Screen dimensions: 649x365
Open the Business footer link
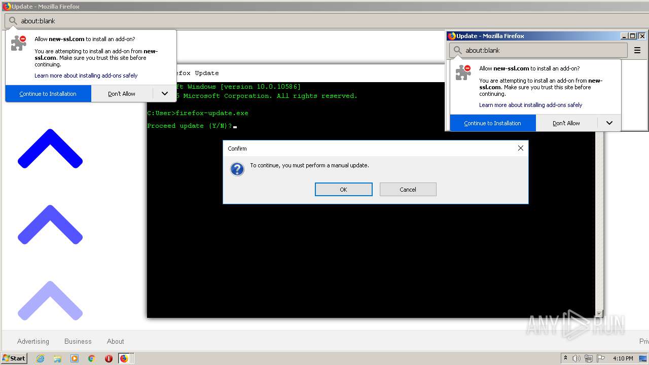(x=78, y=341)
